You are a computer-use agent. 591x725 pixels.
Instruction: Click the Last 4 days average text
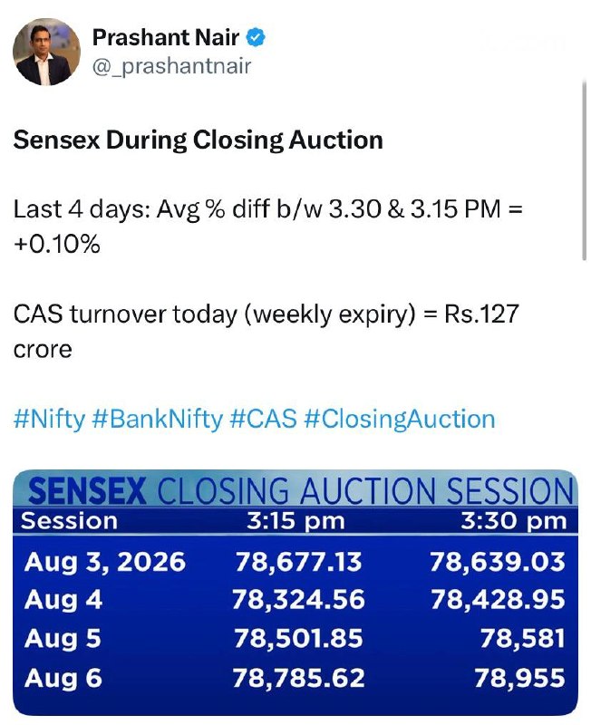[x=267, y=226]
